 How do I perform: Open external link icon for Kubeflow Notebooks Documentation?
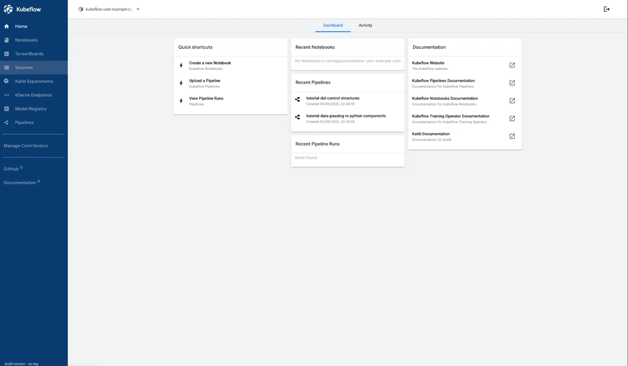[x=512, y=101]
